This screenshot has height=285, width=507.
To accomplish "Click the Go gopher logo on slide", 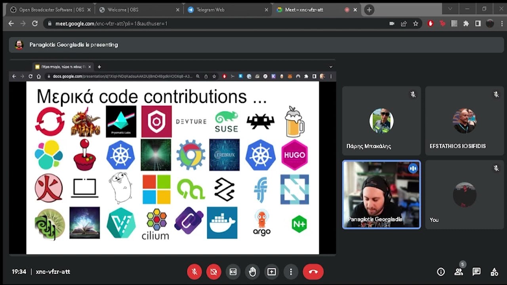I will [120, 189].
